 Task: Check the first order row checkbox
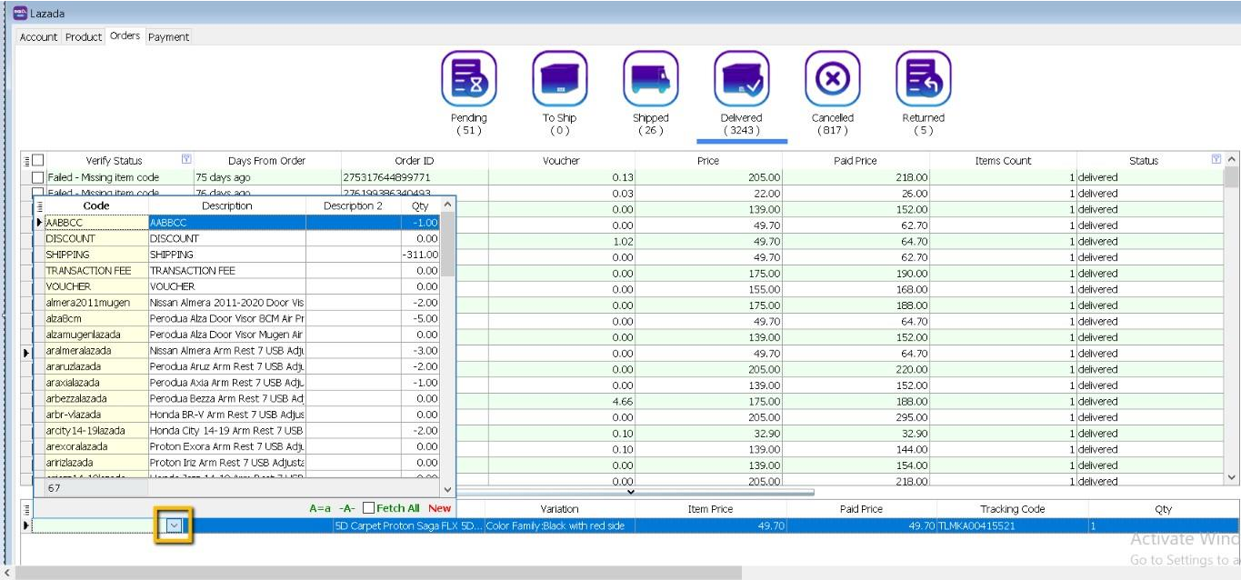pos(38,177)
